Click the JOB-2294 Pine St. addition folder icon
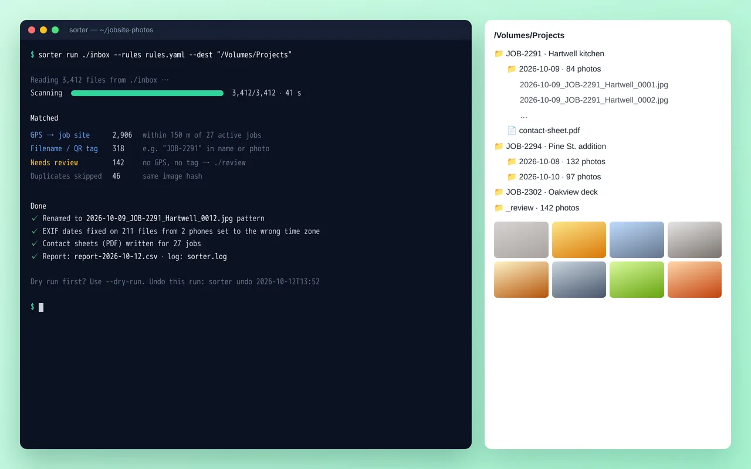 499,146
